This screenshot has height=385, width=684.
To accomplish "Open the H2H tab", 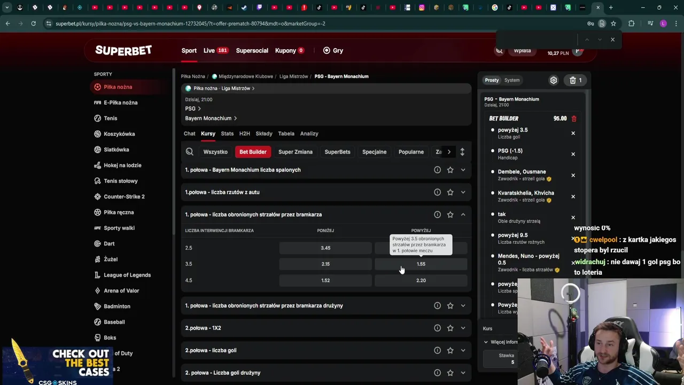I will point(244,134).
